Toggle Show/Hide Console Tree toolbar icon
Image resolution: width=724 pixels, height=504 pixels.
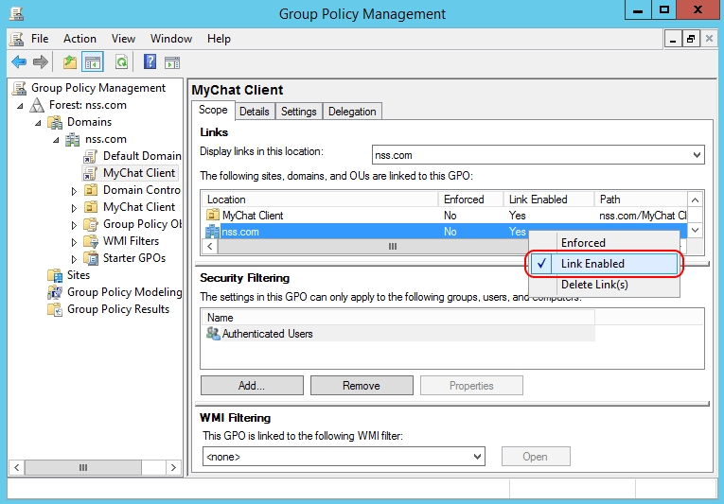click(93, 62)
